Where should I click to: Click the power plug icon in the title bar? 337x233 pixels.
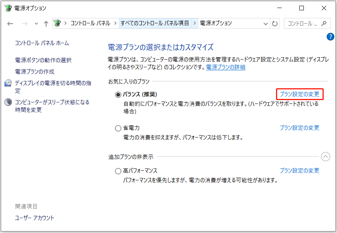[8, 8]
